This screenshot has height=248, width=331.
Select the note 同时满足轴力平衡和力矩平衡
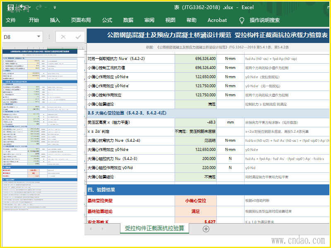[266, 177]
